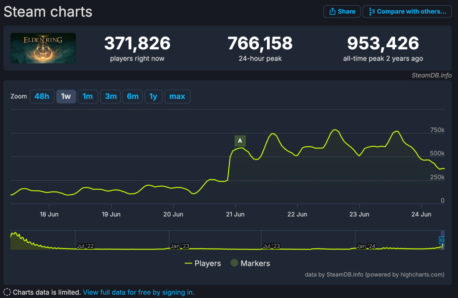The image size is (458, 298).
Task: Grab the navigator range handle
Action: tap(442, 240)
